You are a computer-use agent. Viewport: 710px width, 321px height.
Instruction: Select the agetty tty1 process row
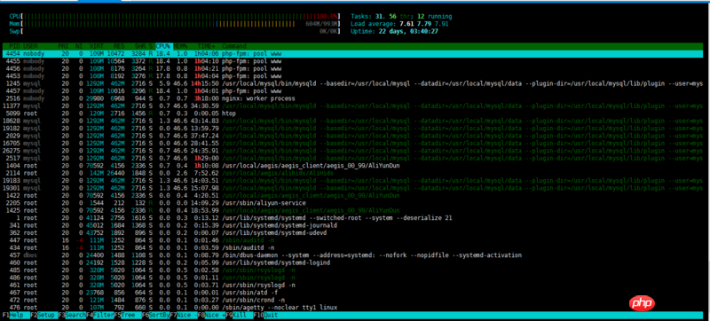pos(353,308)
